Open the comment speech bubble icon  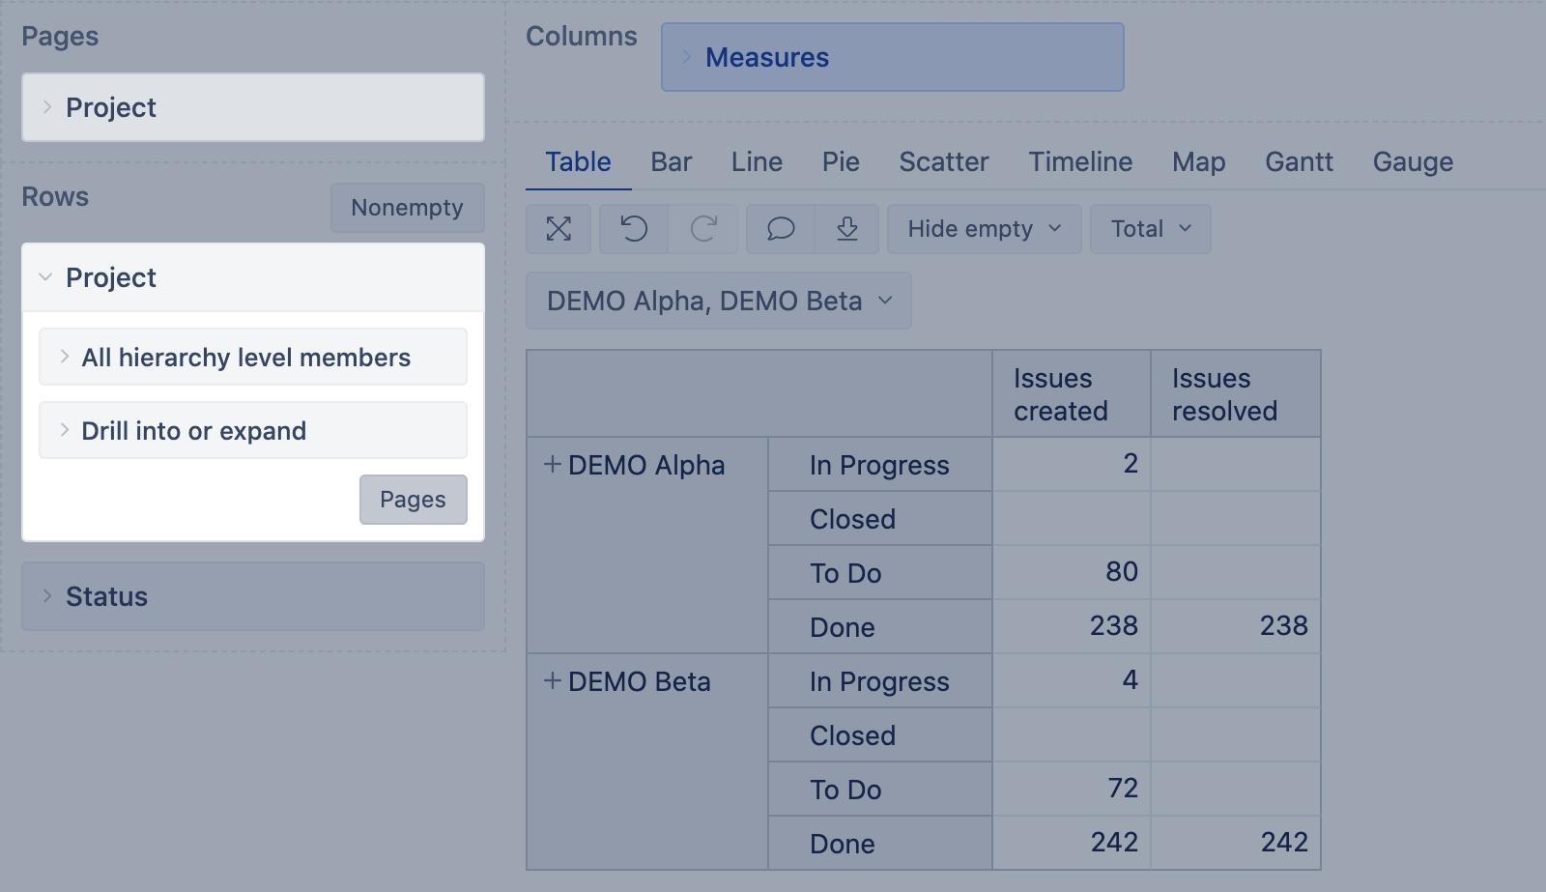click(781, 229)
